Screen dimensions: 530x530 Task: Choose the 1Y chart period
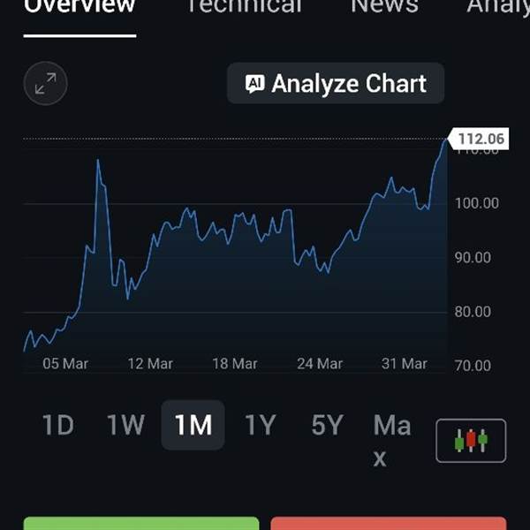pos(260,426)
